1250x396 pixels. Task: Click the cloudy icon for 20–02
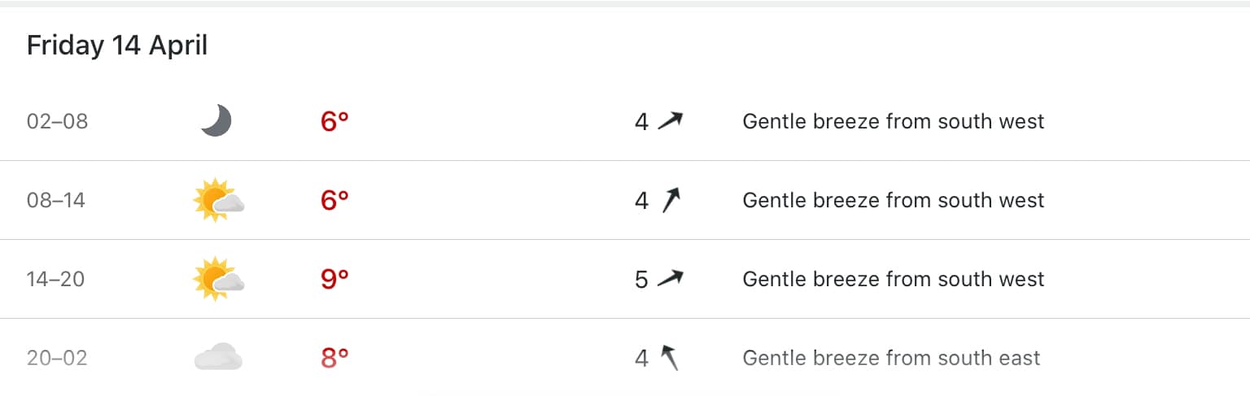click(218, 357)
